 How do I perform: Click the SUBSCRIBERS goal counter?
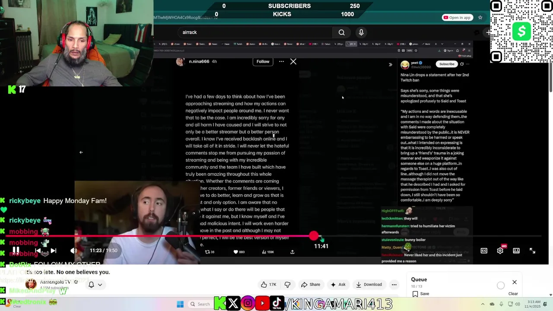point(289,6)
